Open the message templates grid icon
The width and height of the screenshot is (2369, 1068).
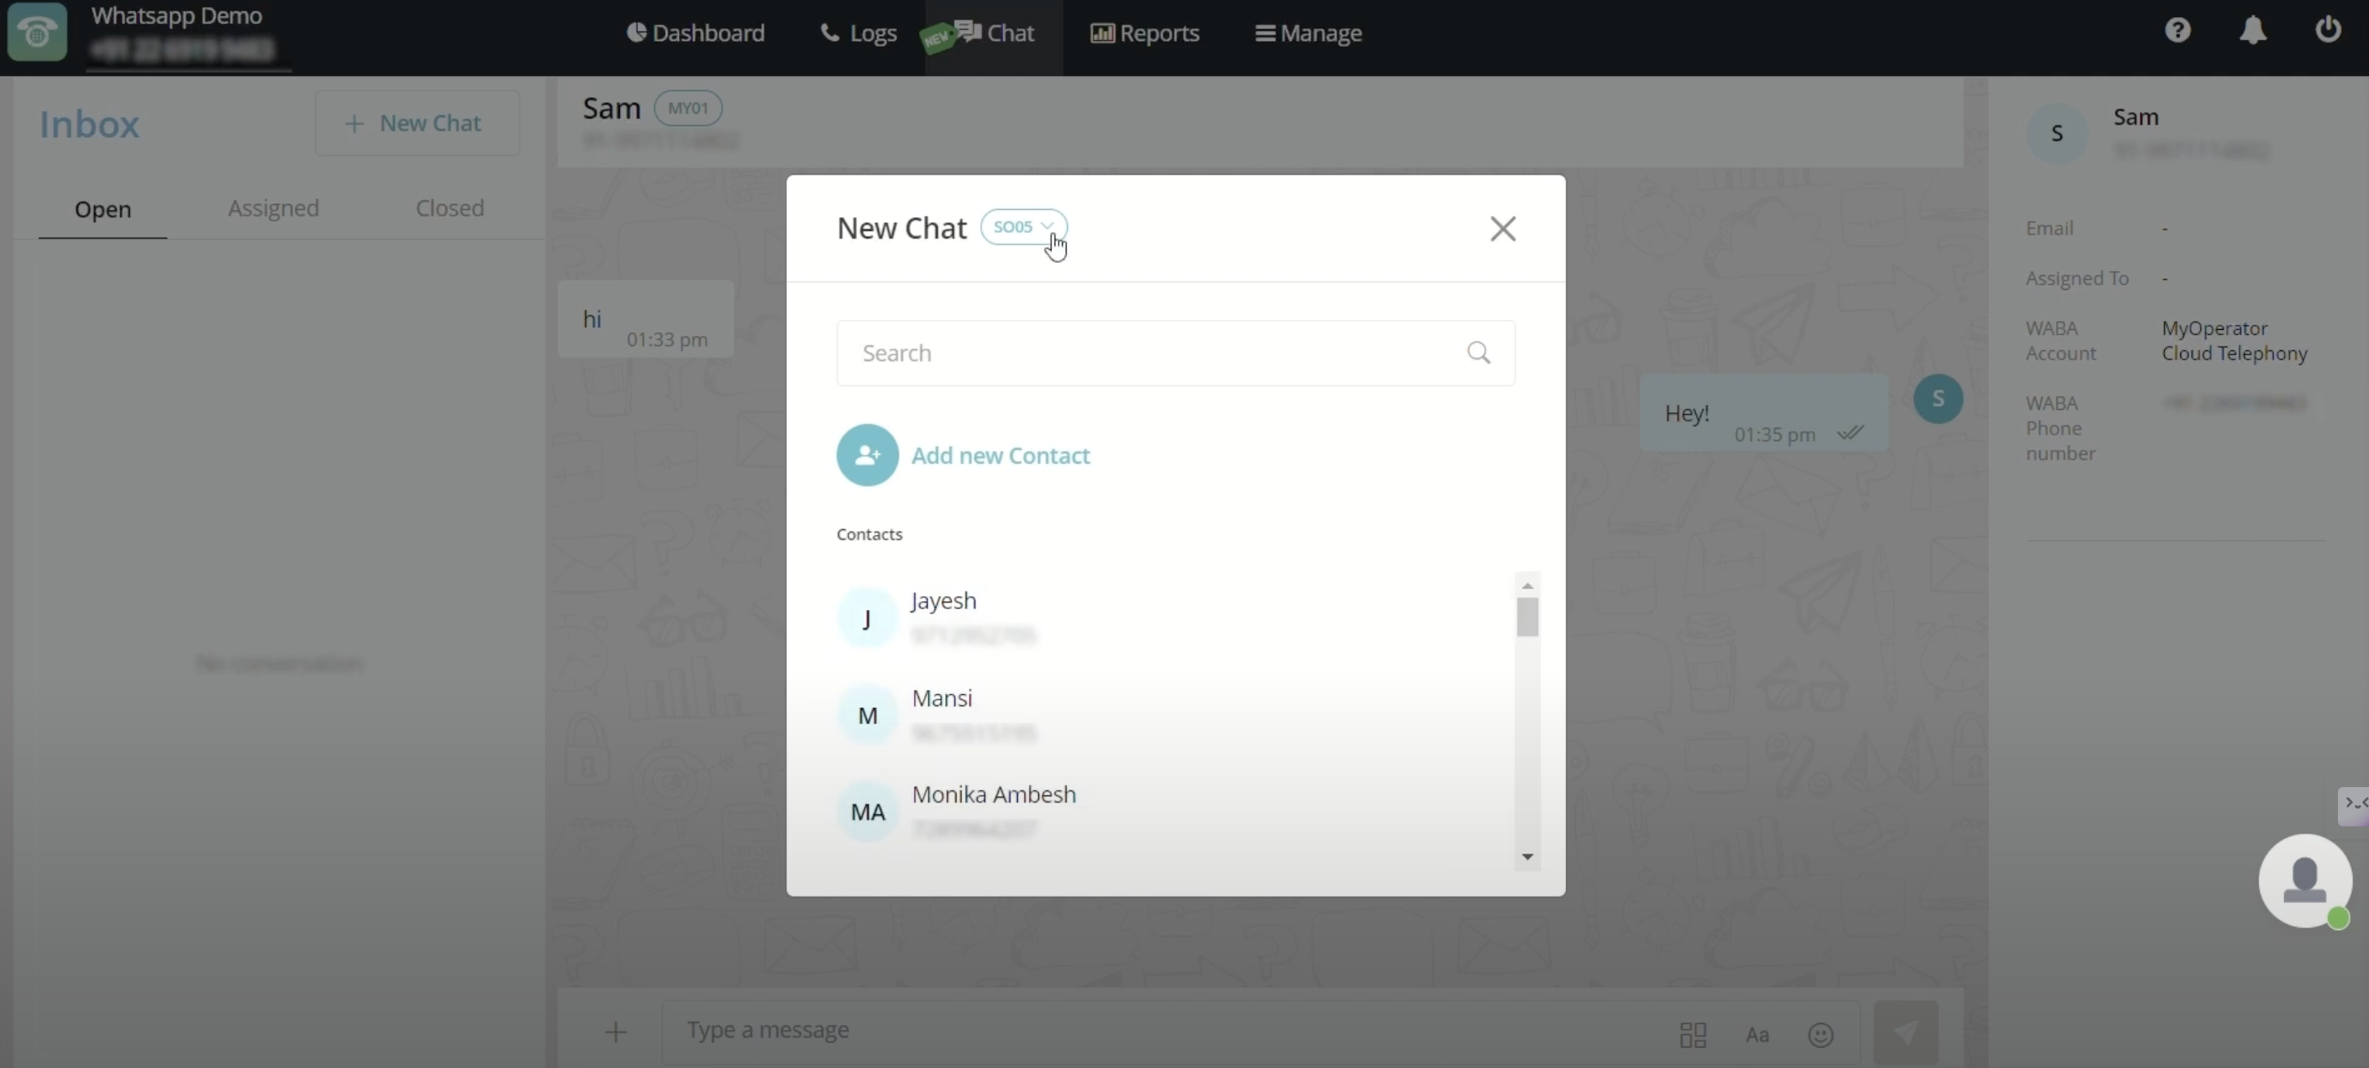click(1693, 1035)
